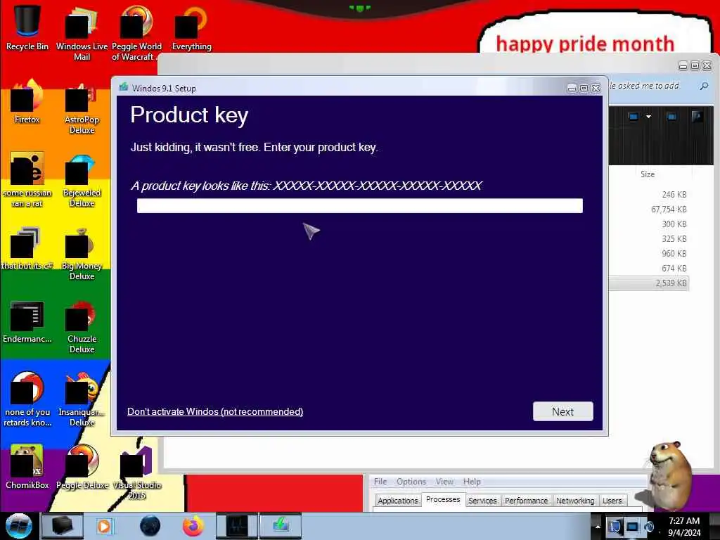Select the 325 KB file row
The width and height of the screenshot is (720, 540).
(x=649, y=239)
